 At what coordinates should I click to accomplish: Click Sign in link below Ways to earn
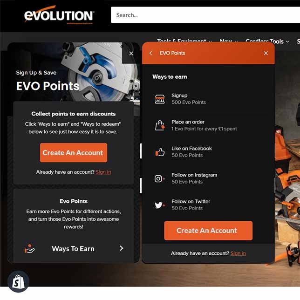[x=238, y=253]
